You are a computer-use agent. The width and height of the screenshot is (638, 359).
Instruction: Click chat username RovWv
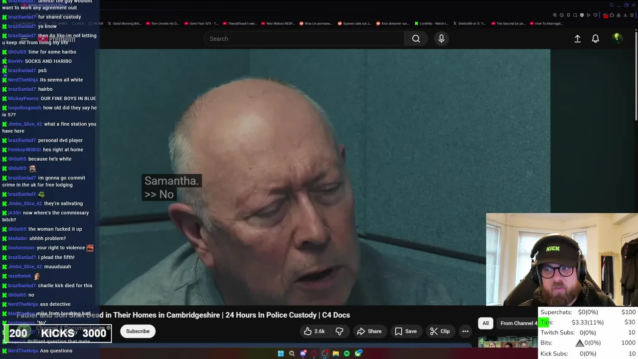coord(15,61)
